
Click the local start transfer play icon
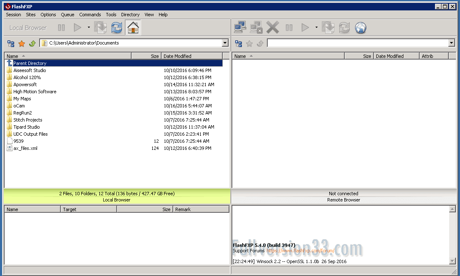click(x=77, y=28)
